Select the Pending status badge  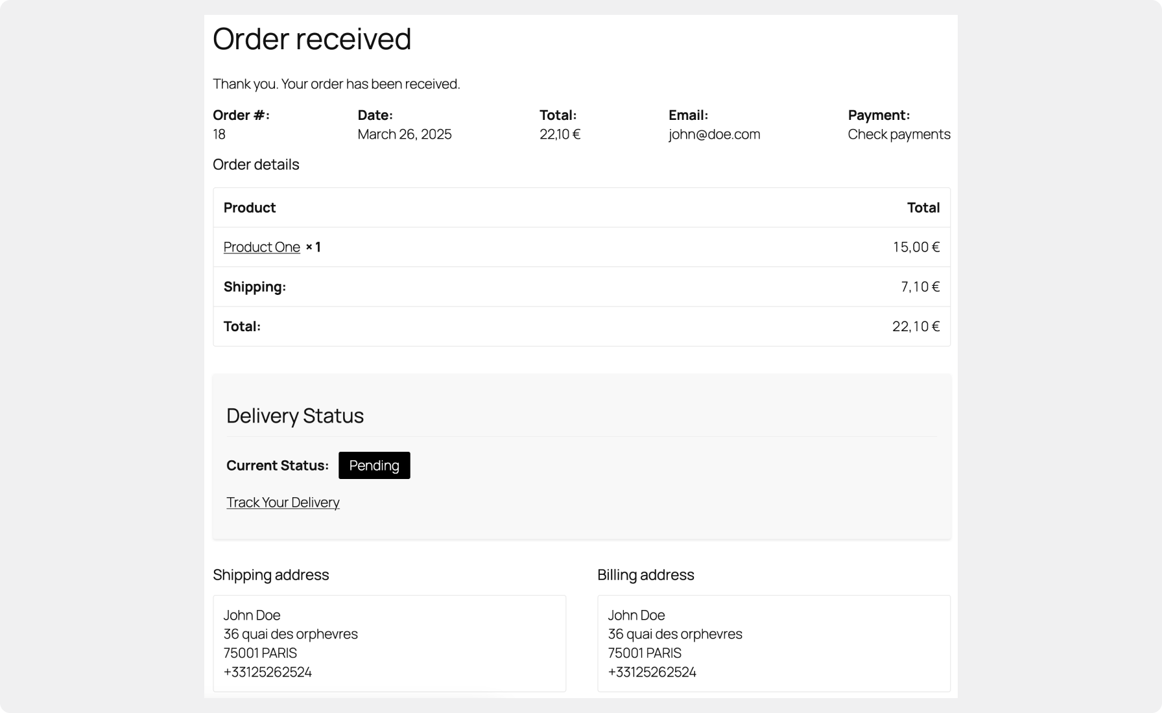point(373,465)
